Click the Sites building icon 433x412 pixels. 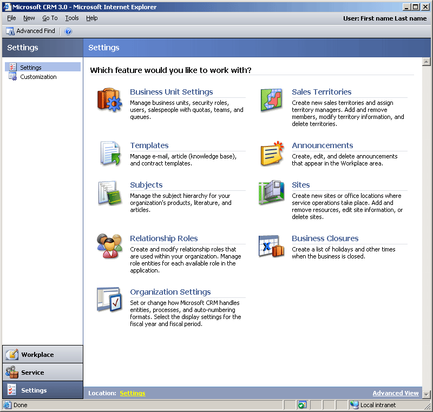click(271, 192)
